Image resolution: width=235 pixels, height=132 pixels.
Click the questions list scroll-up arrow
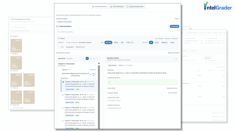99,63
